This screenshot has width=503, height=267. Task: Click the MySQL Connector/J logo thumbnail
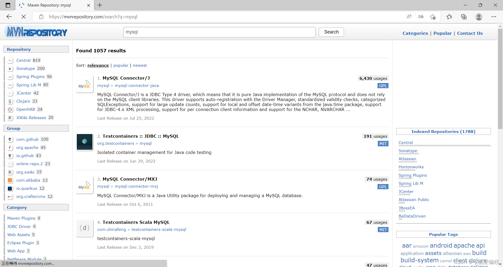[x=84, y=84]
